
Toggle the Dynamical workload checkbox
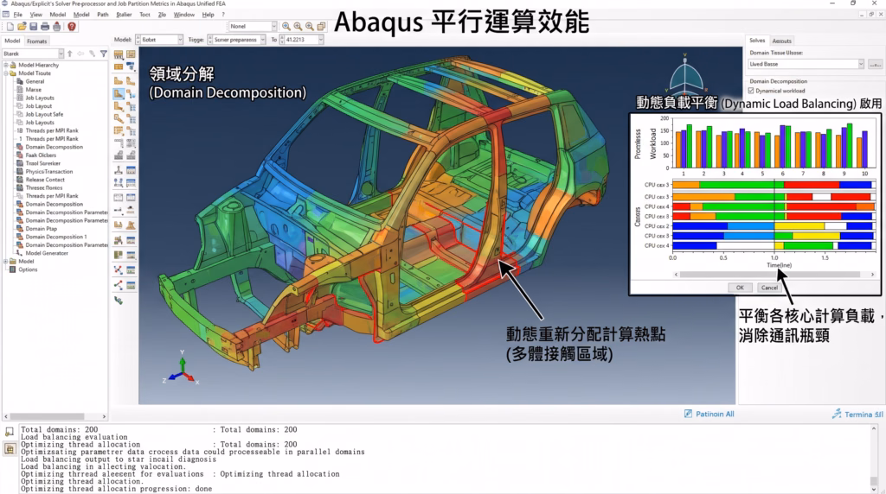751,91
